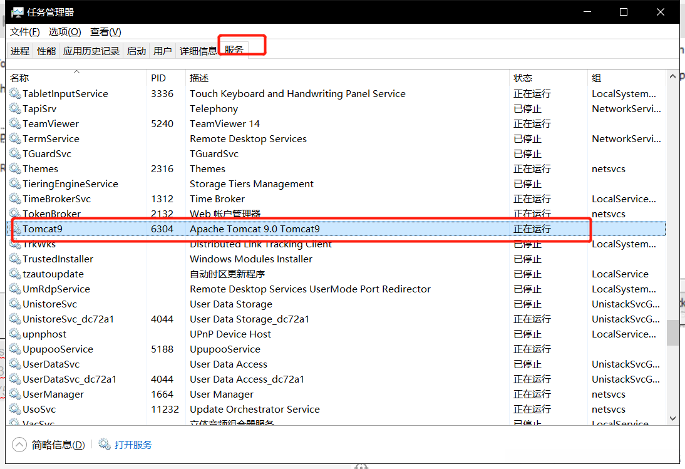
Task: Switch to the 用户 tab
Action: [x=163, y=51]
